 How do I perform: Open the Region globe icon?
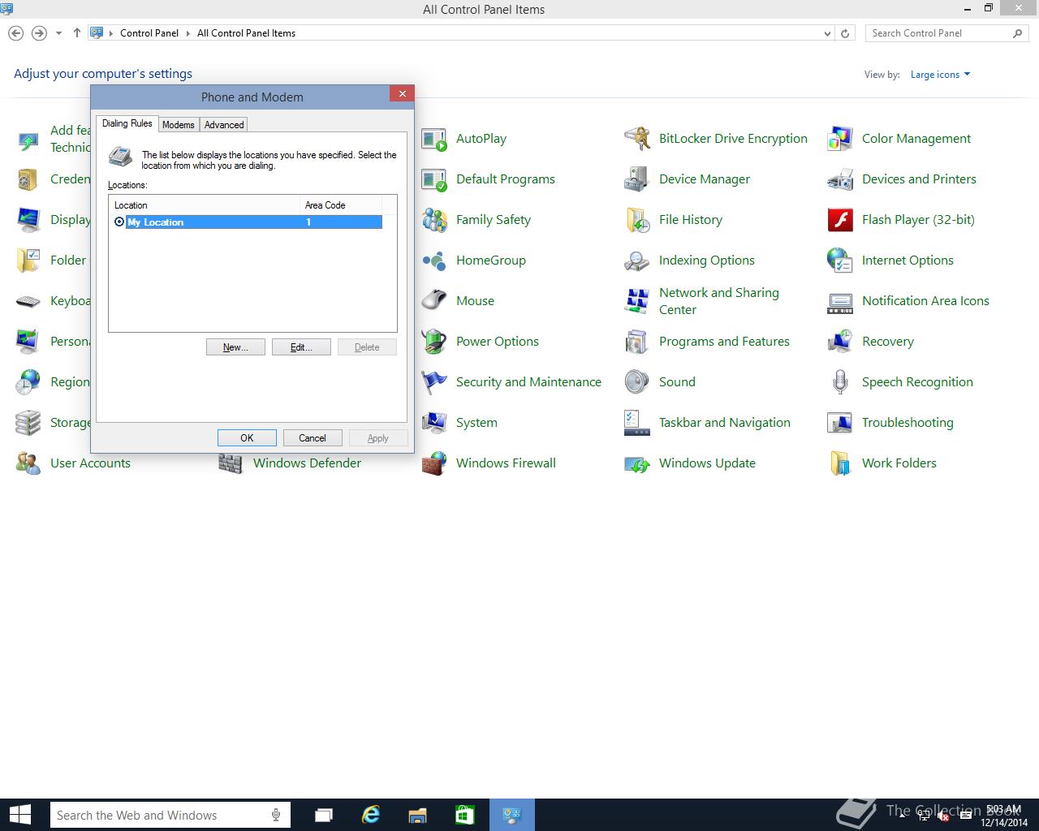click(28, 382)
